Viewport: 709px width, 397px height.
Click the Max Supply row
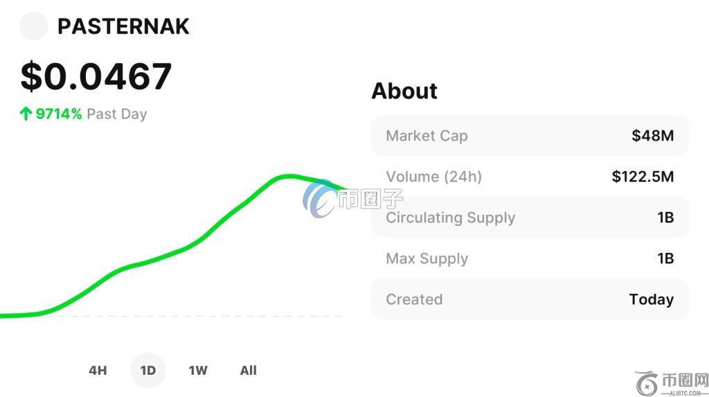pyautogui.click(x=530, y=258)
